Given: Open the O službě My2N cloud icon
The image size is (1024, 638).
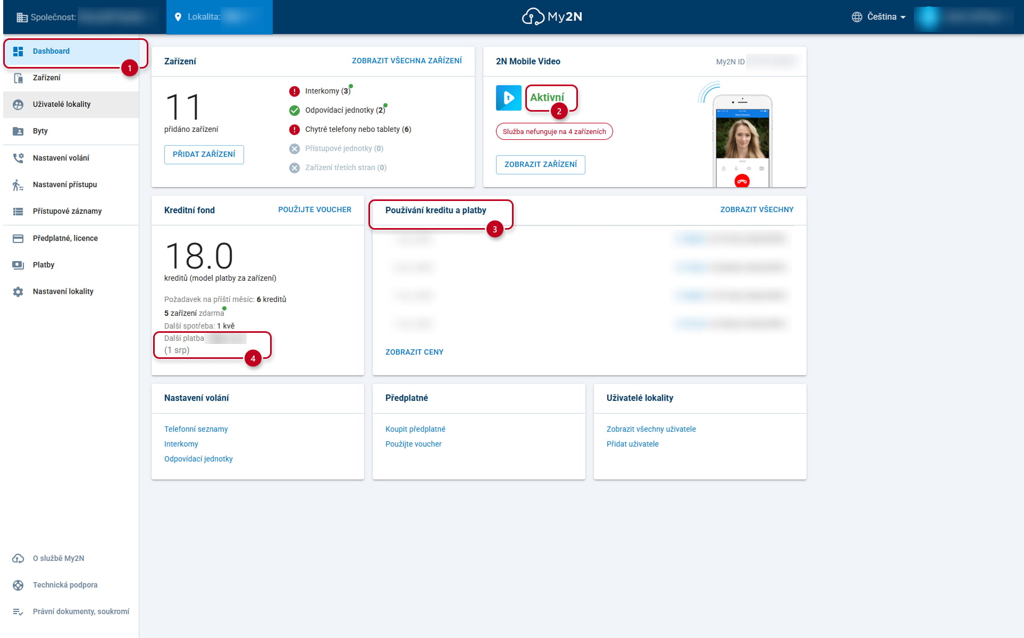Looking at the screenshot, I should pyautogui.click(x=18, y=558).
